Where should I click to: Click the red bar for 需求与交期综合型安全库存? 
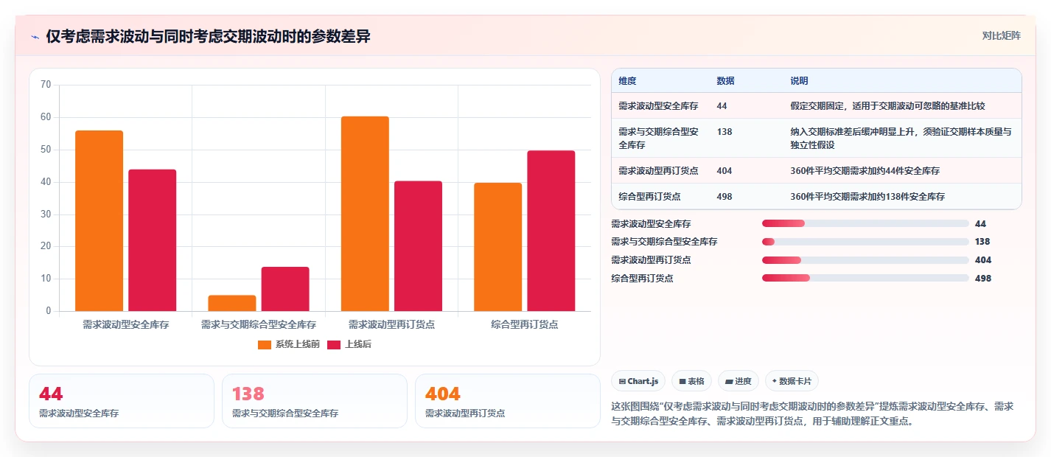point(285,289)
